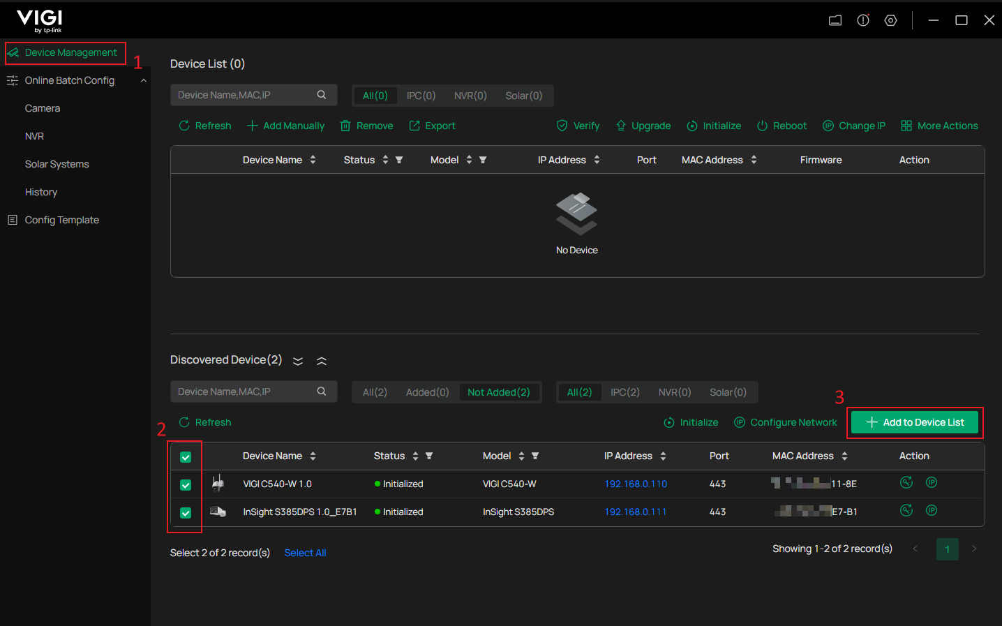
Task: Open the Status filter funnel in Device List
Action: [x=399, y=160]
